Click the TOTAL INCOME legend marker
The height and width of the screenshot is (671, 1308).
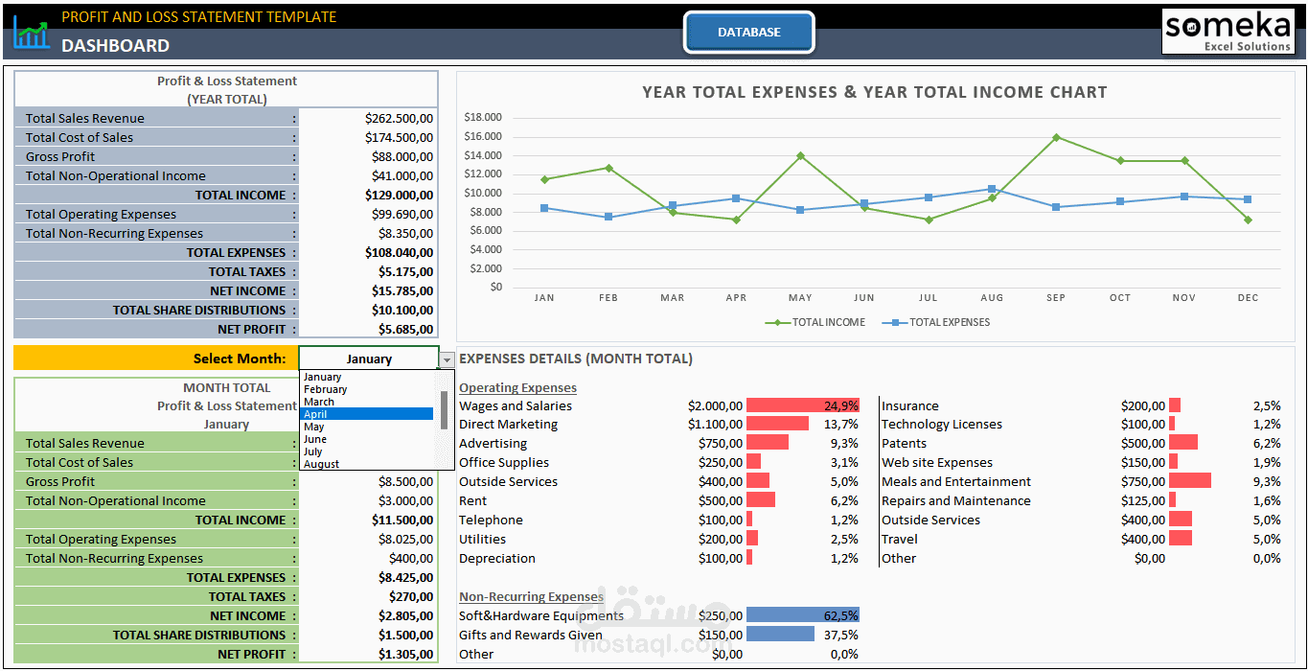pos(776,323)
